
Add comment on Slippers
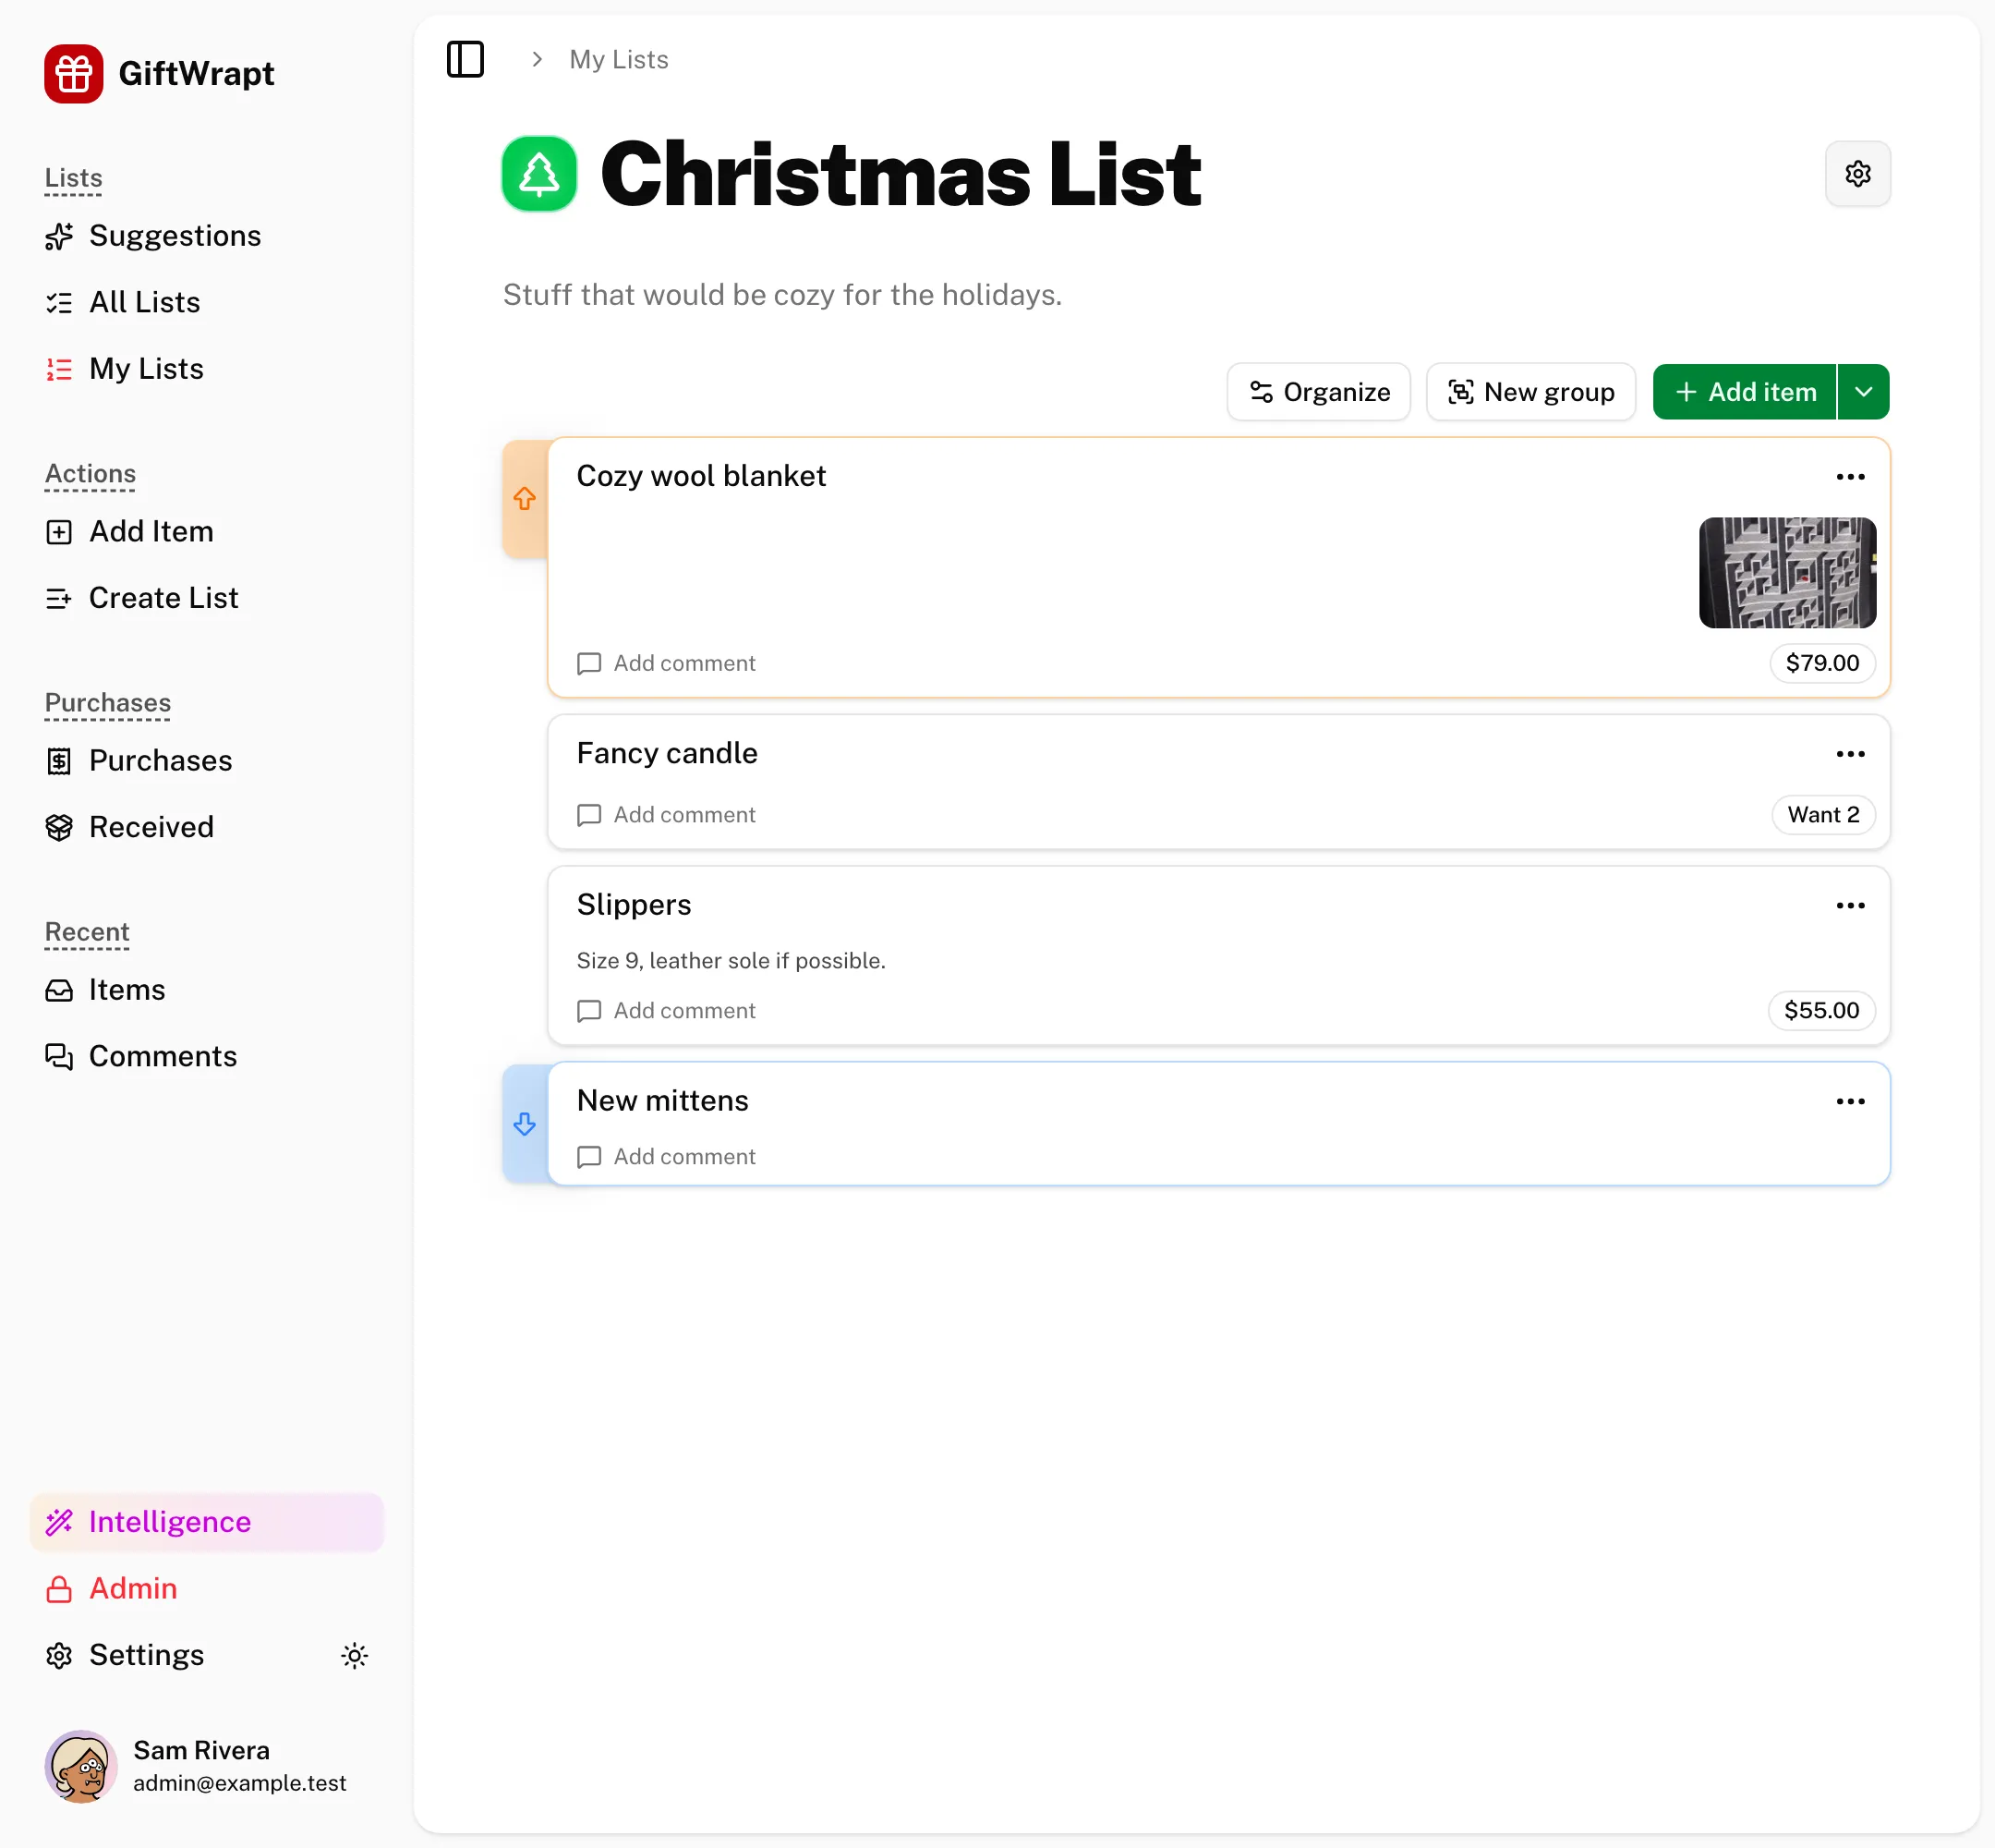pos(666,1011)
